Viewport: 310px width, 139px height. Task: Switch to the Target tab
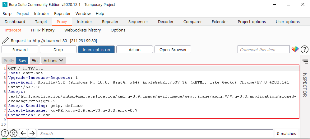pos(41,22)
